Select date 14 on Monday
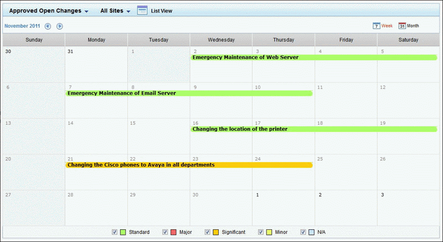The width and height of the screenshot is (443, 242). [70, 123]
